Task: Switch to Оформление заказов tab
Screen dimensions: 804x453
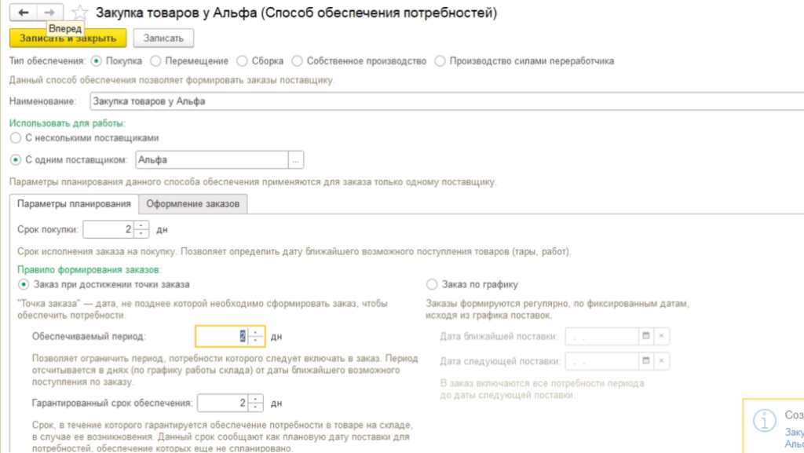Action: pos(192,204)
